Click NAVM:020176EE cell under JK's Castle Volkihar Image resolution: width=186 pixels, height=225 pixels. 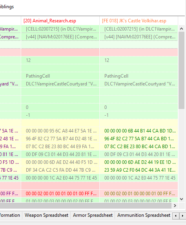139,37
